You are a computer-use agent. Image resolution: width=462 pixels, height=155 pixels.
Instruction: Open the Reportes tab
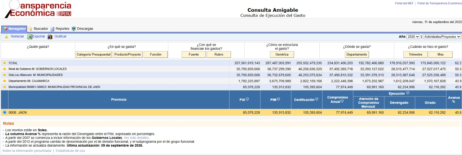(x=62, y=29)
